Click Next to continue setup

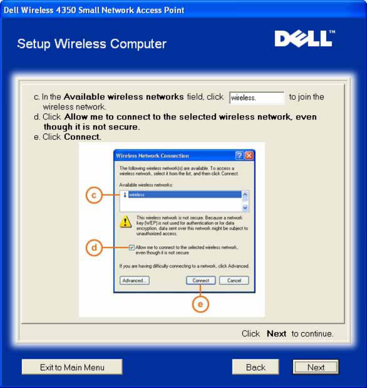coord(316,367)
